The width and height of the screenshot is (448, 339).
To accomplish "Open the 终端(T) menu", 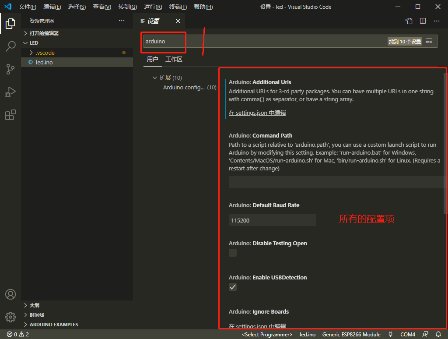I will click(178, 7).
